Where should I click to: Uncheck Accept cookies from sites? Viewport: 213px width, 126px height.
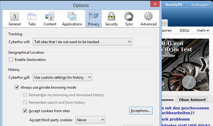point(25,111)
